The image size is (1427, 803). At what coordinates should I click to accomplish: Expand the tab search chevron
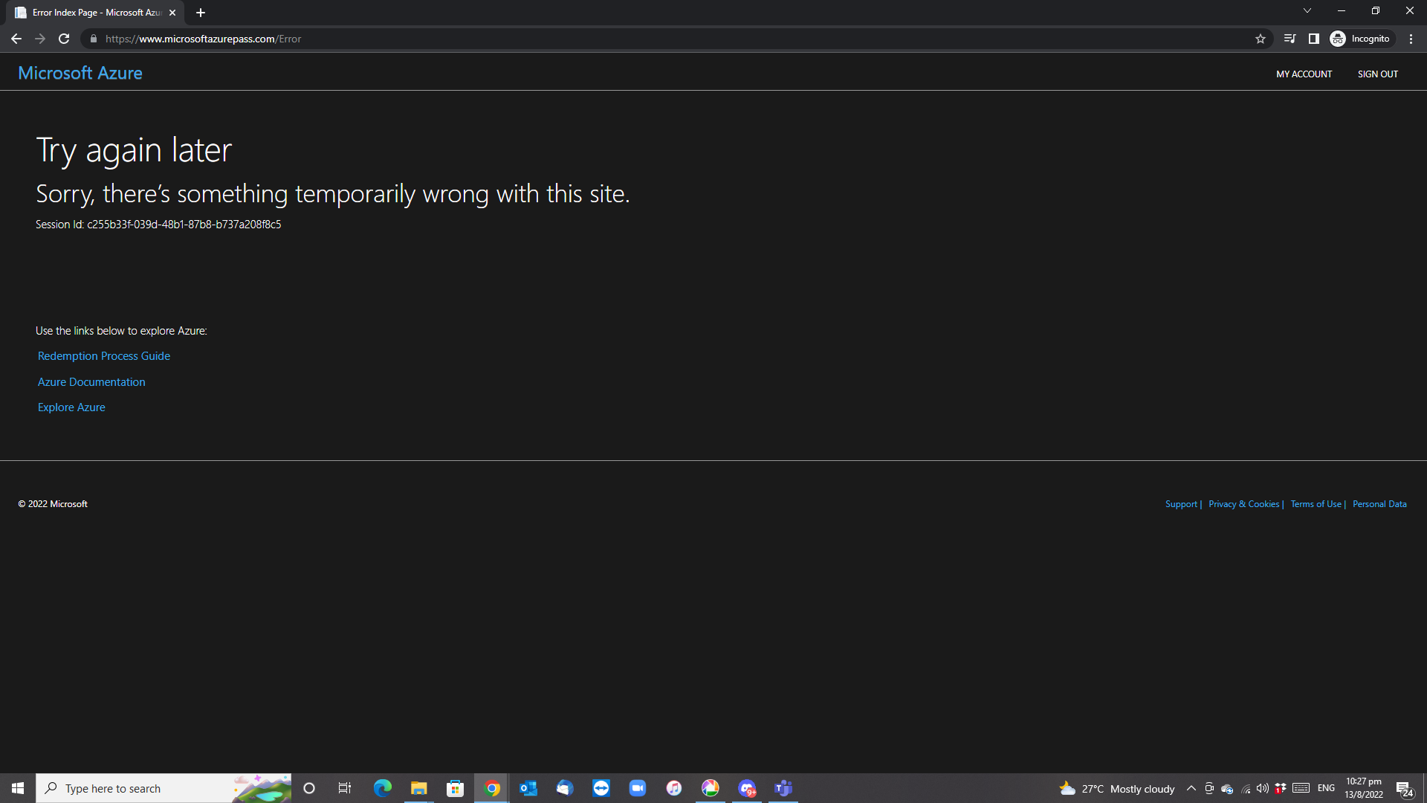coord(1307,11)
